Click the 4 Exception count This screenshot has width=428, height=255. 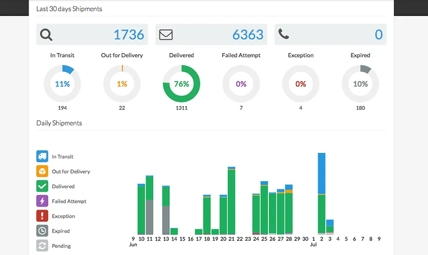pos(301,108)
